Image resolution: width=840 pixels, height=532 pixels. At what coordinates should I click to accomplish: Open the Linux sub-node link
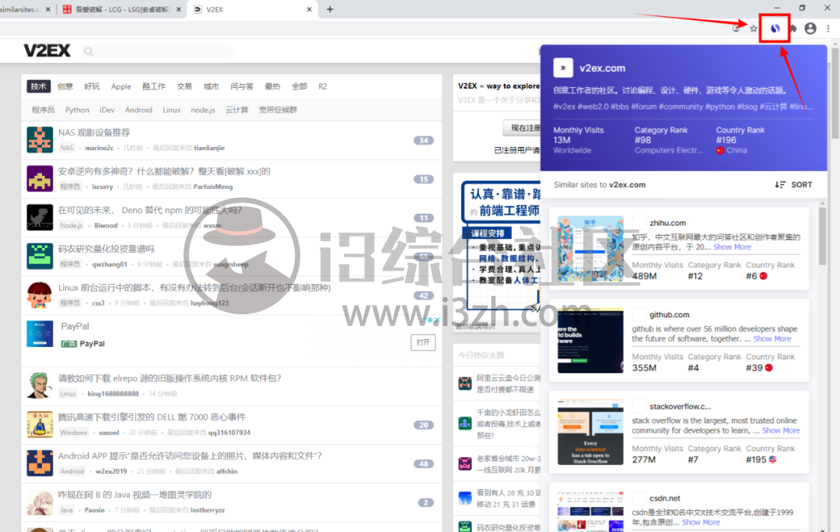(171, 110)
